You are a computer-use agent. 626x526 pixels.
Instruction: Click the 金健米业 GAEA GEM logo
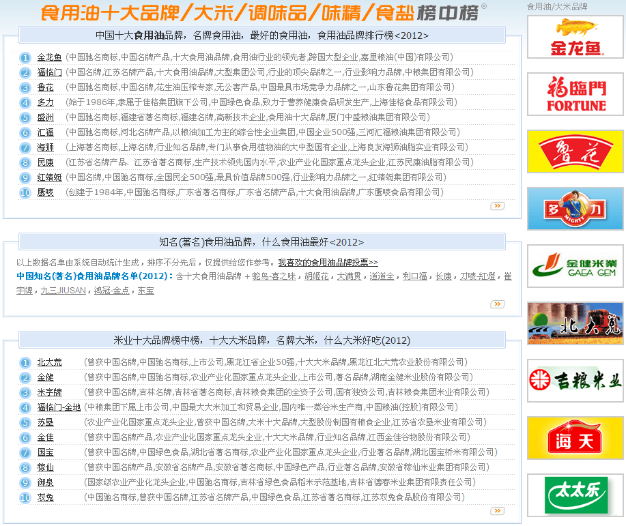[x=575, y=266]
